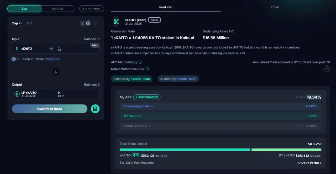Switch to the Chart tab
Image resolution: width=336 pixels, height=174 pixels.
coord(275,7)
